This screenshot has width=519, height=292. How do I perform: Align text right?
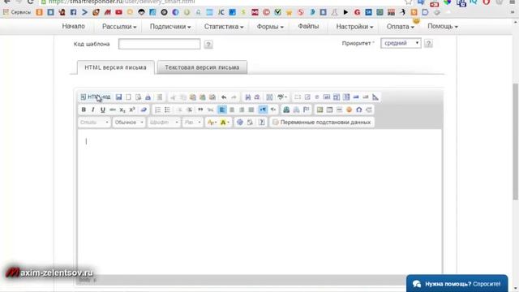[242, 109]
